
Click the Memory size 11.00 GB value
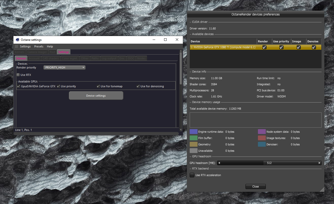[217, 78]
